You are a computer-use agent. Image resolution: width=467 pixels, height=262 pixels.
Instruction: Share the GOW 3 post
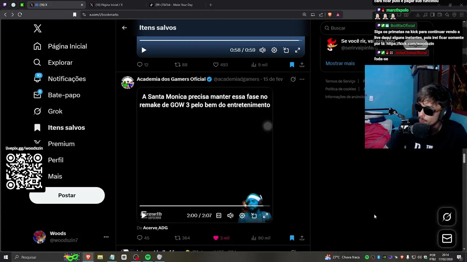coord(302,238)
